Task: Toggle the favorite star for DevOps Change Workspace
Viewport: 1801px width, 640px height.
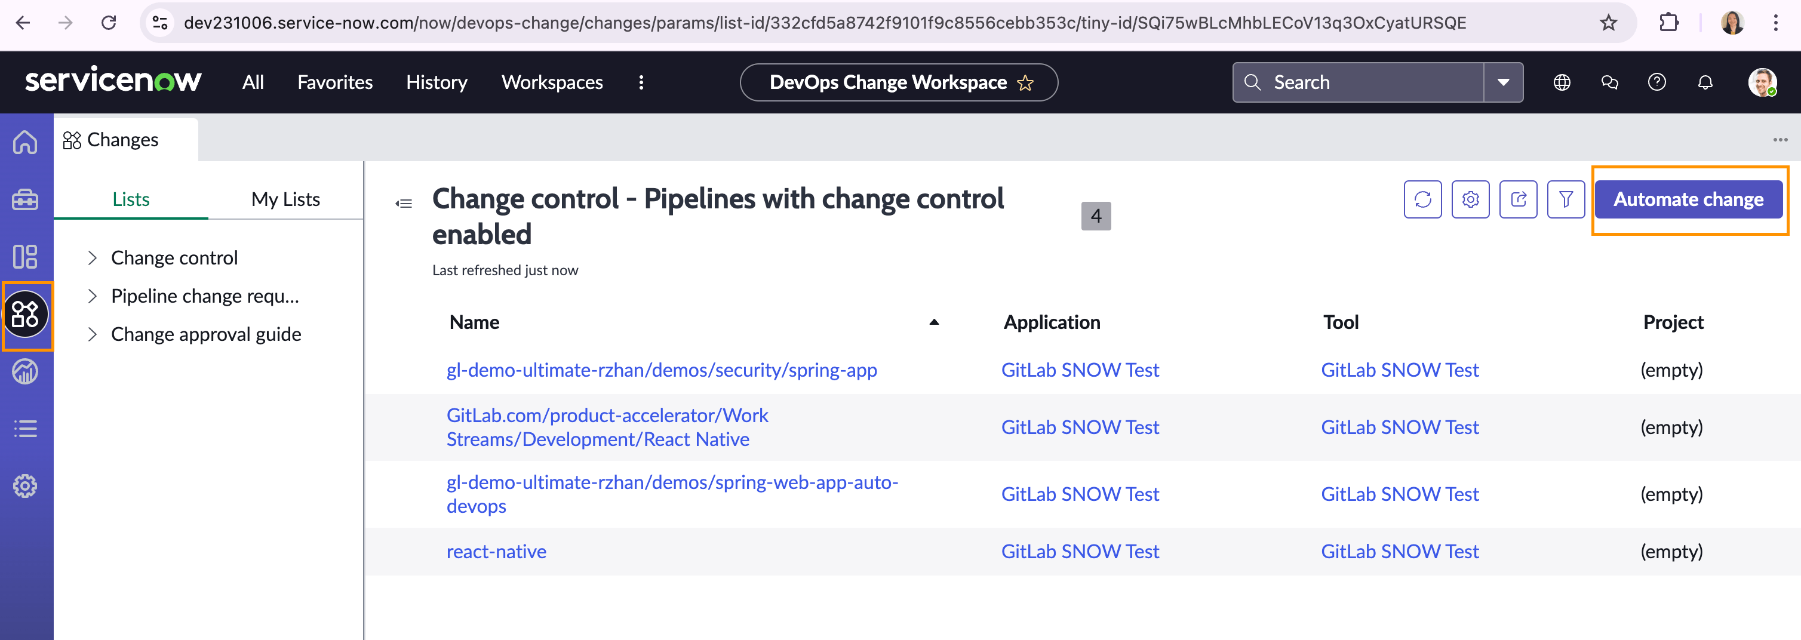Action: 1025,82
